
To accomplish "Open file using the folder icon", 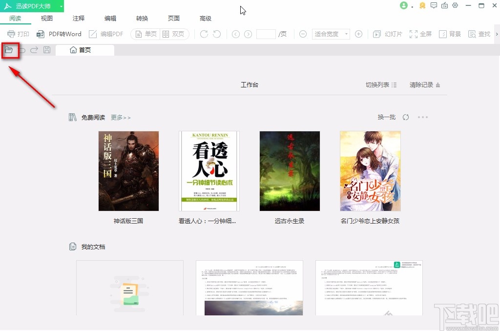I will pyautogui.click(x=9, y=50).
